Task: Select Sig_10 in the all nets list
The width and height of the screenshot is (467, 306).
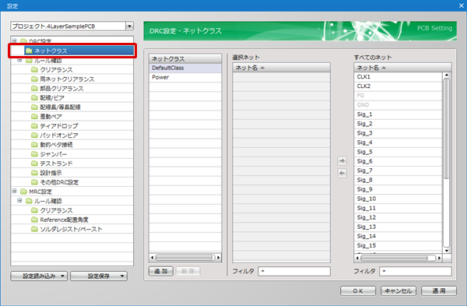Action: (x=399, y=199)
